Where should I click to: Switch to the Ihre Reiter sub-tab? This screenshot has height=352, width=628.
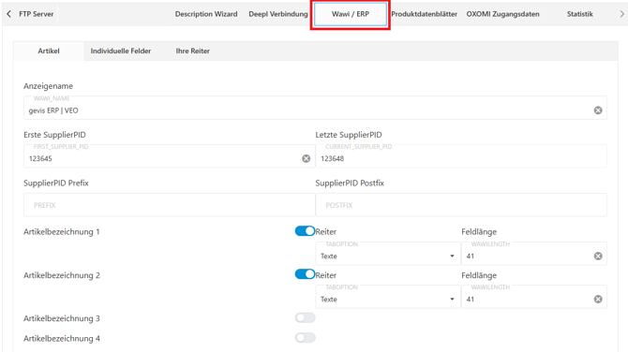click(x=193, y=51)
